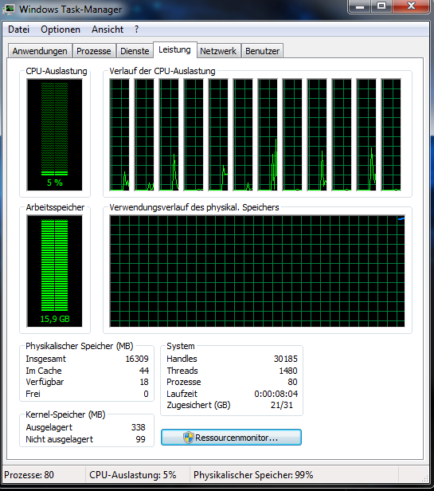The height and width of the screenshot is (491, 434).
Task: Click the Laufzeit value 0:00:08:04
Action: tap(276, 394)
